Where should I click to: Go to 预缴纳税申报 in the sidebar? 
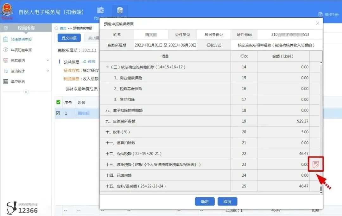(21, 40)
